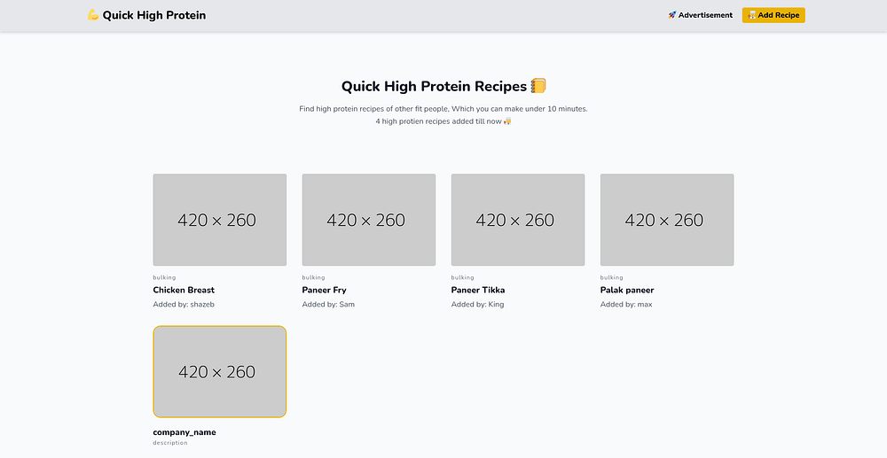View the Paneer Tikka recipe image
Viewport: 887px width, 458px height.
(518, 220)
